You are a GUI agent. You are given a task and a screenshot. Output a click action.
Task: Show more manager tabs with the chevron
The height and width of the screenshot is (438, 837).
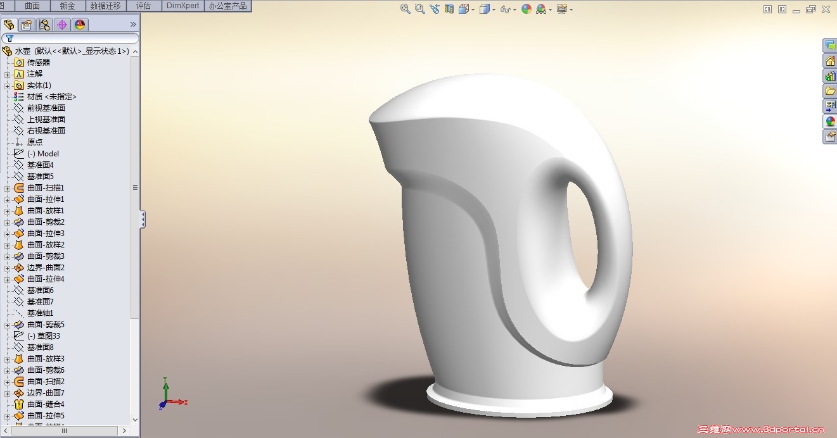click(x=133, y=24)
